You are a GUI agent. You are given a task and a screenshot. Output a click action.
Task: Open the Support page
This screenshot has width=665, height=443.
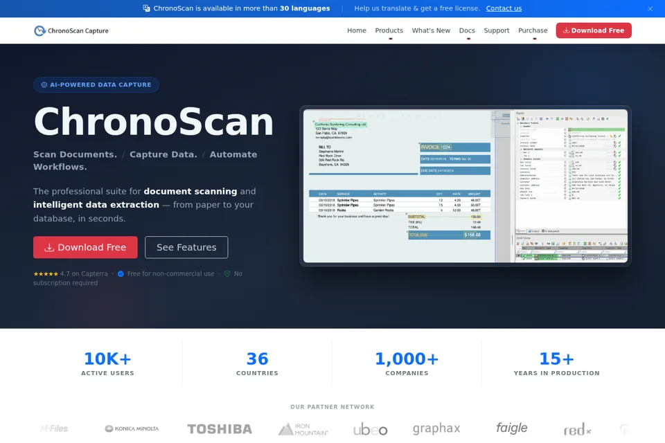[x=496, y=30]
